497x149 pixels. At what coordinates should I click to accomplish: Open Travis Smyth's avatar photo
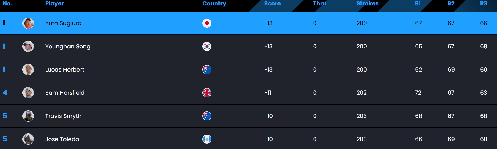tap(28, 116)
